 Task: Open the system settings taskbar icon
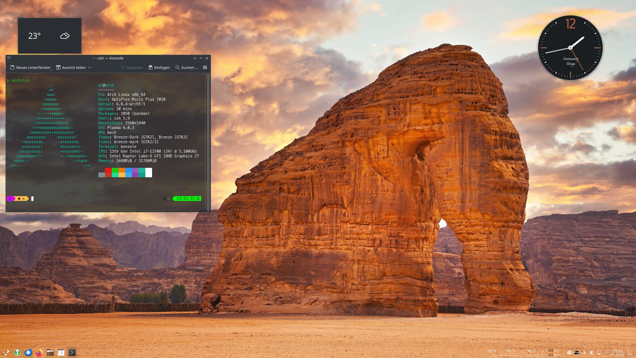click(x=61, y=352)
